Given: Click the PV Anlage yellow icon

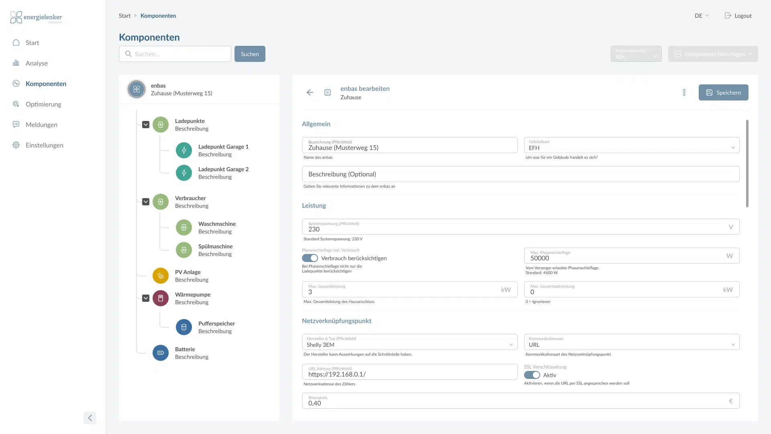Looking at the screenshot, I should [x=161, y=276].
